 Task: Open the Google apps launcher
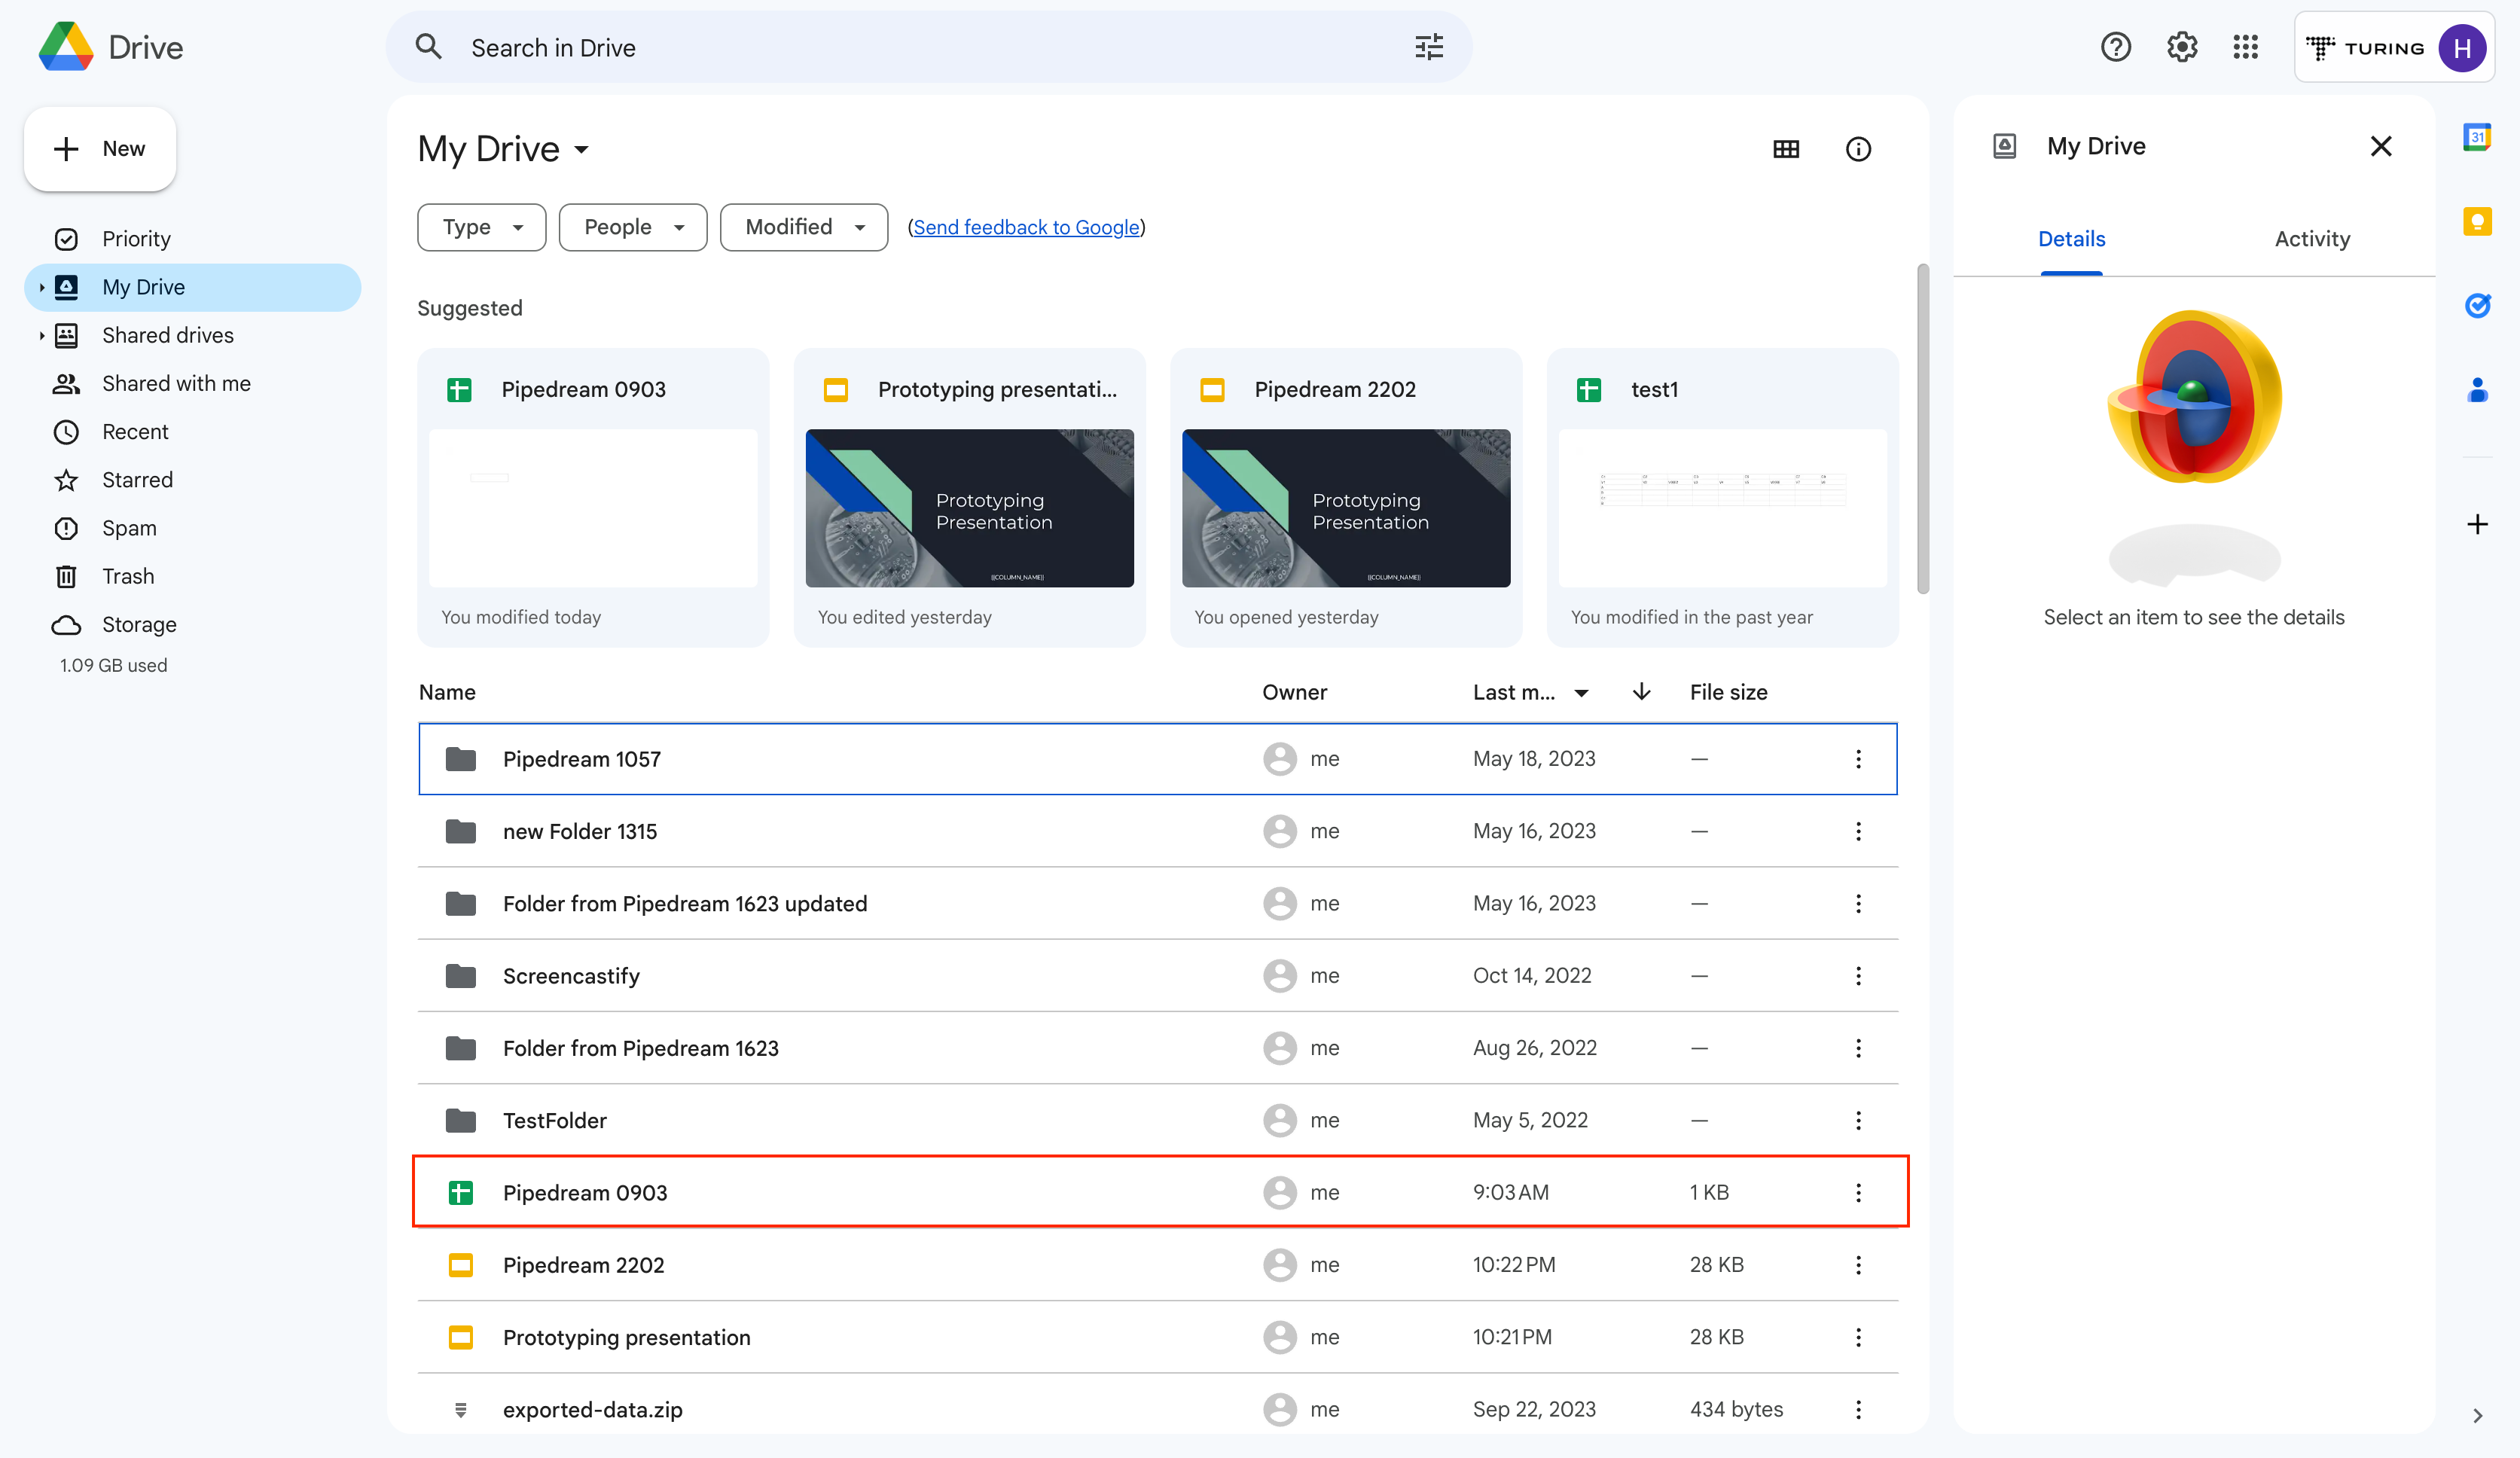click(x=2246, y=46)
